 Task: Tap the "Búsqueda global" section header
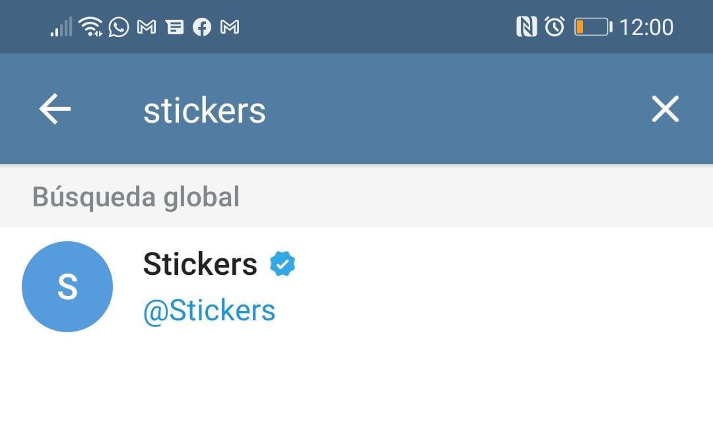[x=136, y=197]
